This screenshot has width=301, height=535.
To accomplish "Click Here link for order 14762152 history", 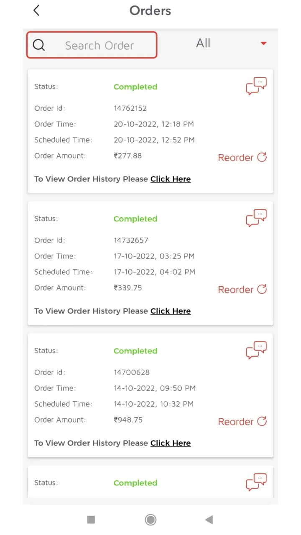I will click(171, 179).
